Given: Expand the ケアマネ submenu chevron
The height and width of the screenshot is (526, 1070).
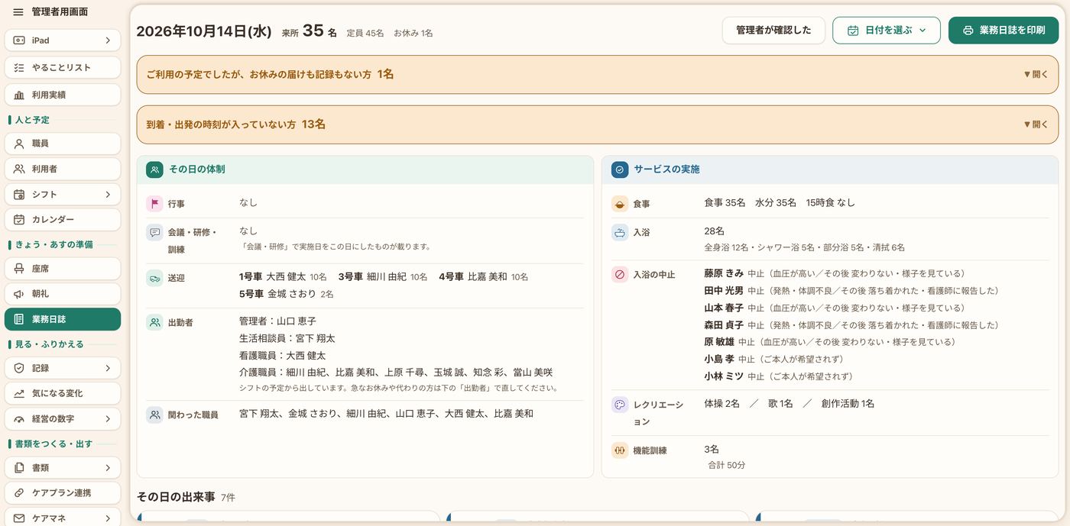Looking at the screenshot, I should click(108, 518).
